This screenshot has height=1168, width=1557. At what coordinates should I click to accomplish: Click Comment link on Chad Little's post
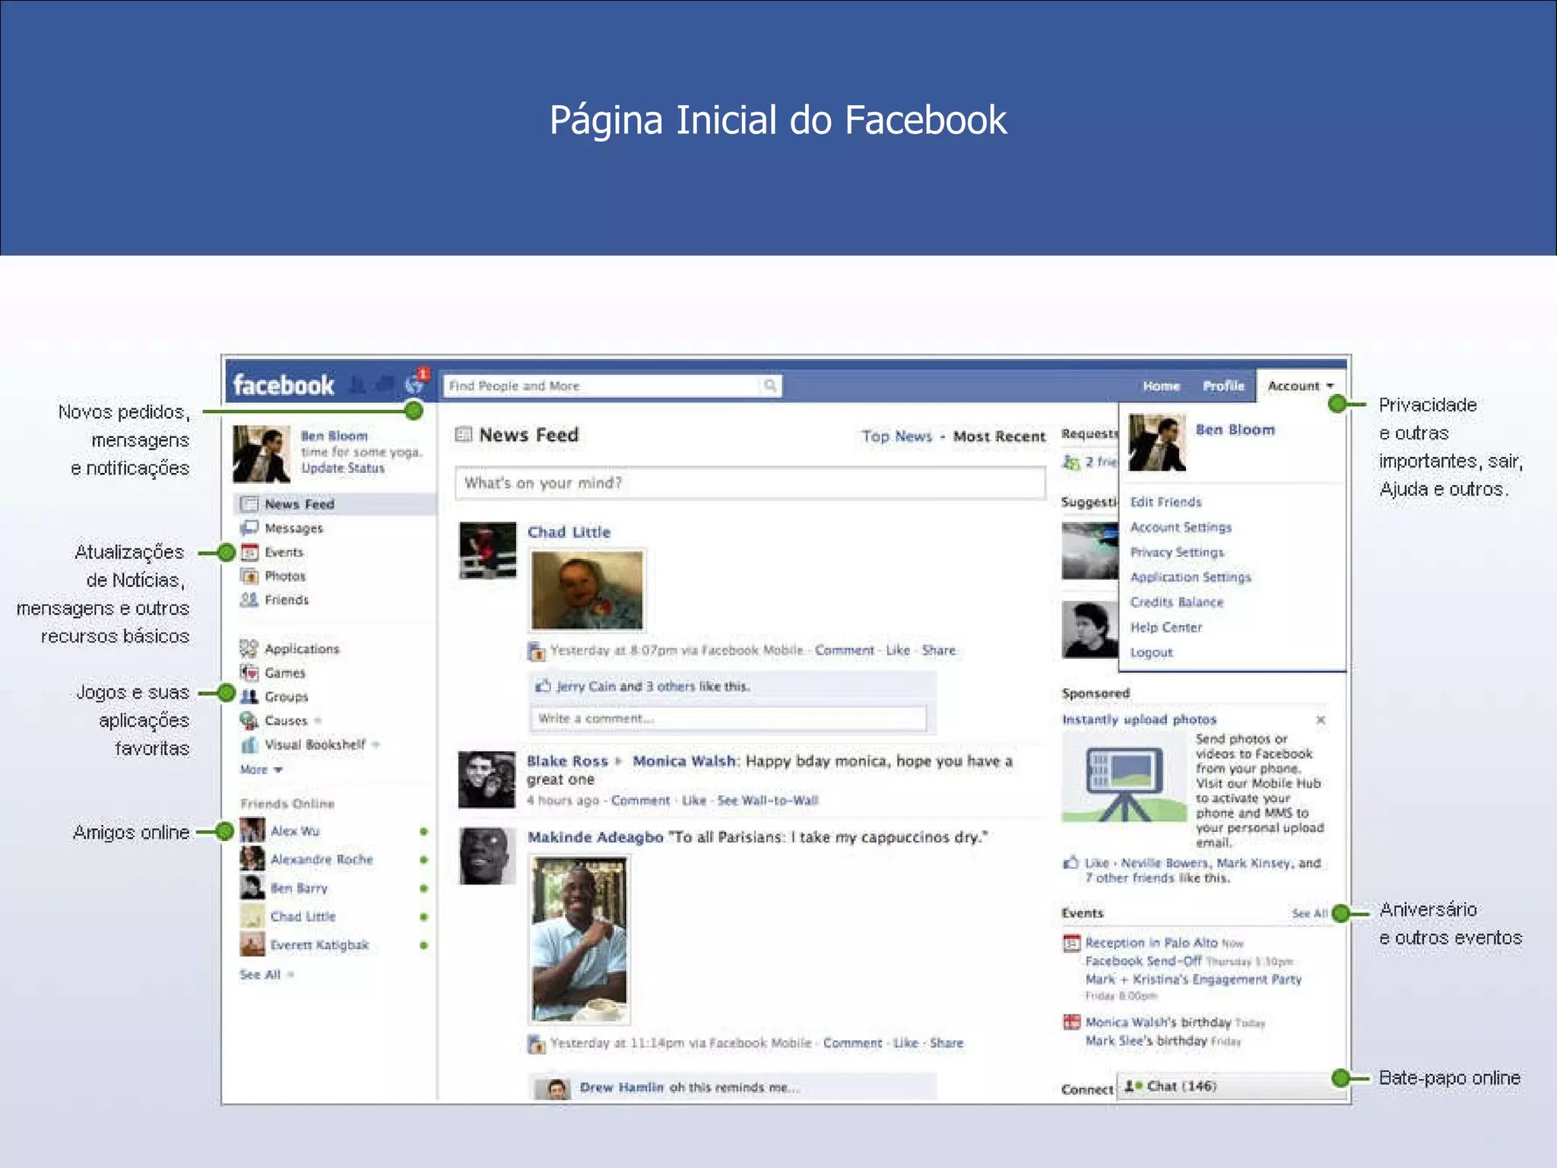click(x=845, y=650)
